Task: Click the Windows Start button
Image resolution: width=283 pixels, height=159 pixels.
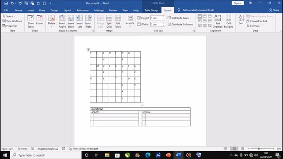Action: point(5,155)
